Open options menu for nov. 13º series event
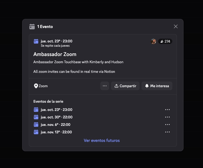This screenshot has height=168, width=203. (x=167, y=132)
